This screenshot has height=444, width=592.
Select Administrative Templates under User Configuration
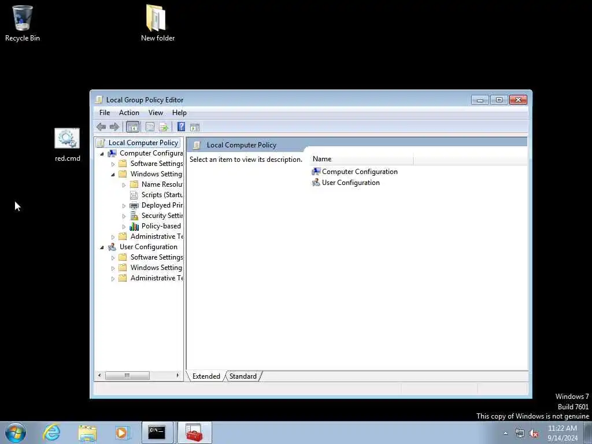(156, 278)
